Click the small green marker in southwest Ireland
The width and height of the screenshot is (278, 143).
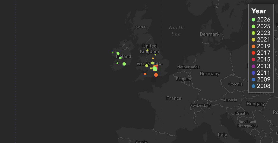[117, 63]
